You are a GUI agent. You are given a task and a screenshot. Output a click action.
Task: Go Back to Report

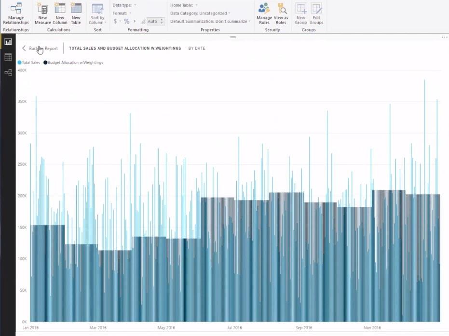(x=41, y=48)
